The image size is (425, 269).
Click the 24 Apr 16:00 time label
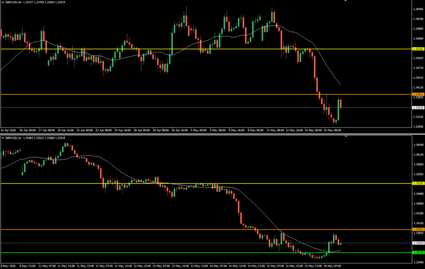122,130
